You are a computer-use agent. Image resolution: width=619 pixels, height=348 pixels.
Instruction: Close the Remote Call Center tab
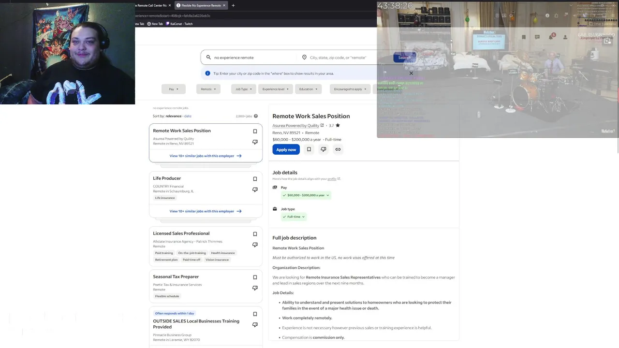point(169,5)
